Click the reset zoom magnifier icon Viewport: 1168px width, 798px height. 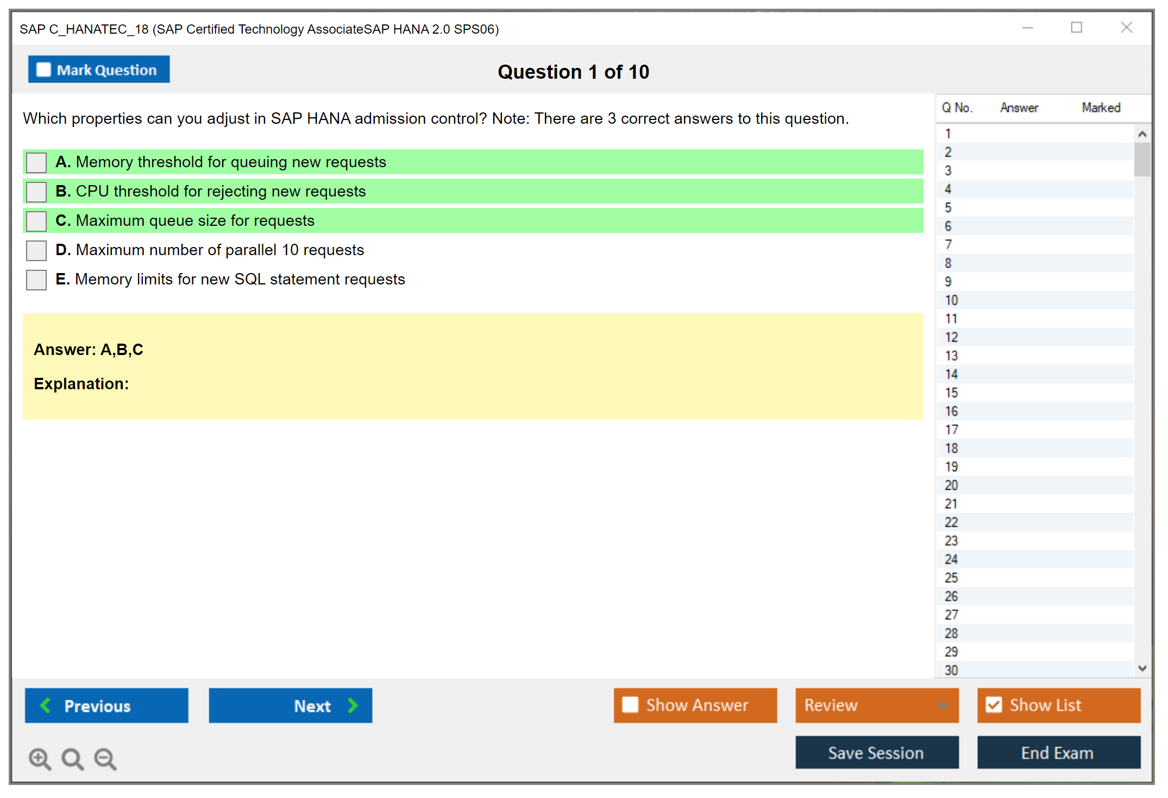click(x=72, y=758)
